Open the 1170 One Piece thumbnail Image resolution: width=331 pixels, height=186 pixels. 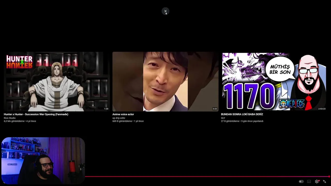[x=274, y=81]
